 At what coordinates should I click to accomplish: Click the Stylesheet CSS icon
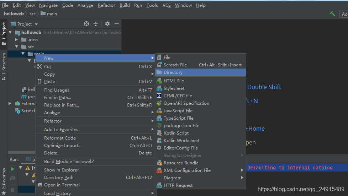tap(159, 88)
